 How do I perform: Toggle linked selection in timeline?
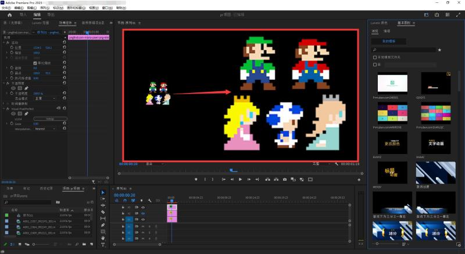point(133,201)
